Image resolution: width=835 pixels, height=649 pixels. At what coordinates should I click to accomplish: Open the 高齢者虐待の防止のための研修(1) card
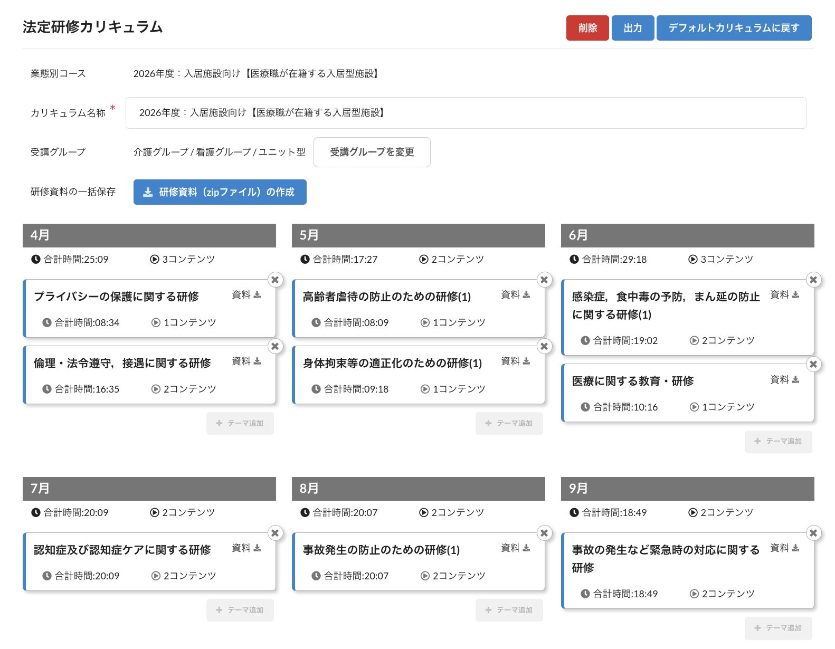pyautogui.click(x=419, y=309)
